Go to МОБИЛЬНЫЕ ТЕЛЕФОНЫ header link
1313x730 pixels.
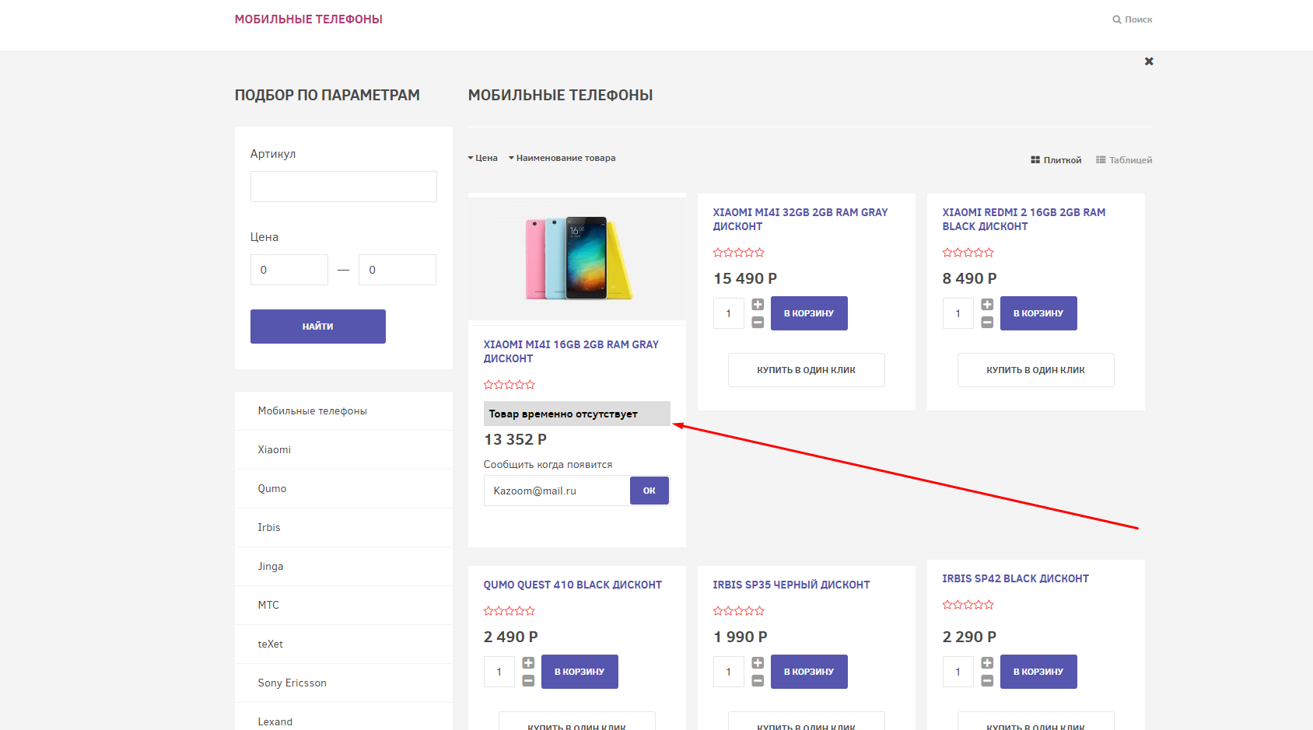pyautogui.click(x=309, y=19)
